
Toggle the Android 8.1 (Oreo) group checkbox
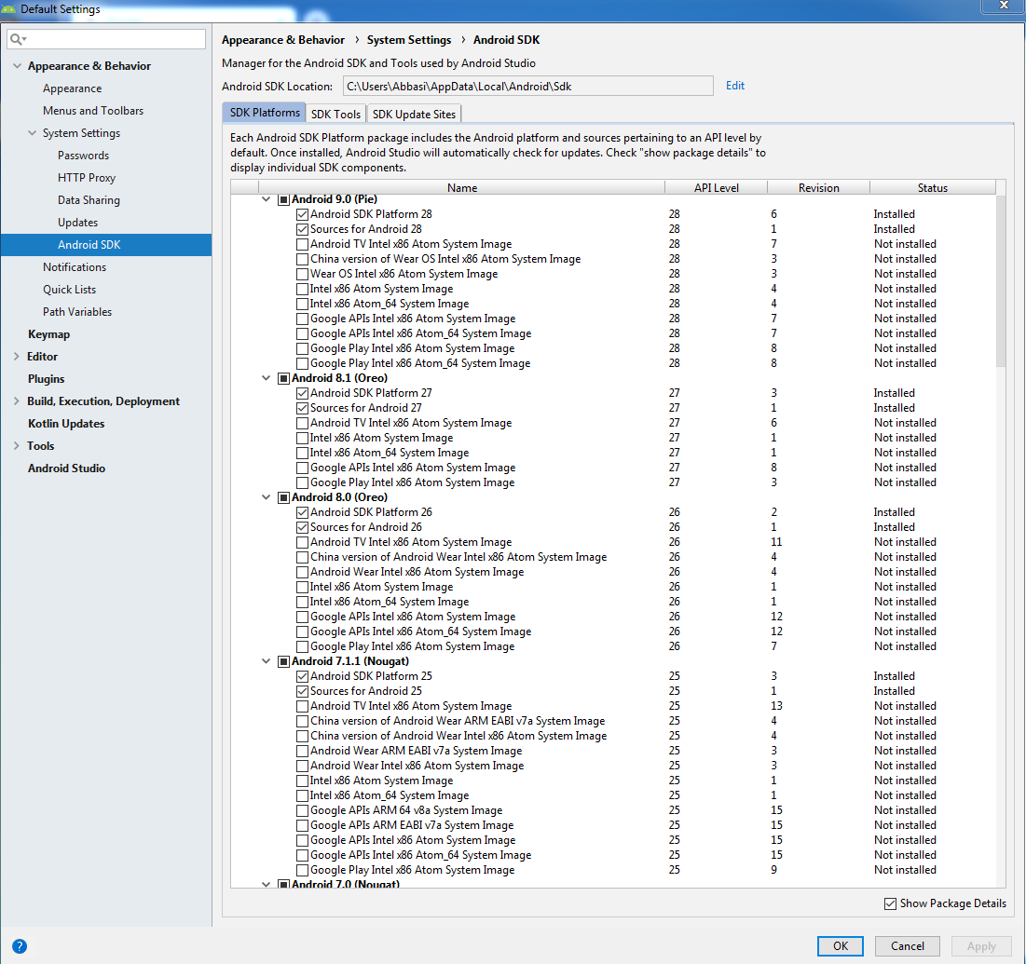pos(283,379)
